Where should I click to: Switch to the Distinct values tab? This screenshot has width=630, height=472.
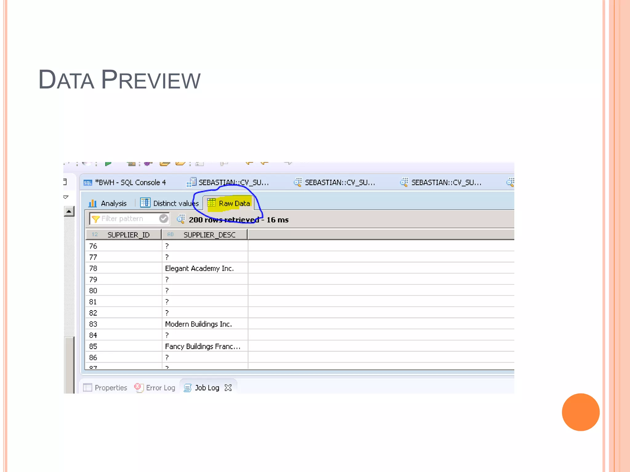(x=169, y=203)
